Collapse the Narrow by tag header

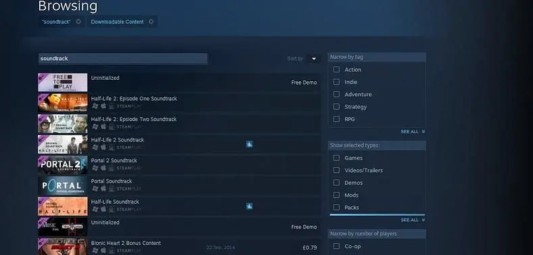(x=377, y=57)
